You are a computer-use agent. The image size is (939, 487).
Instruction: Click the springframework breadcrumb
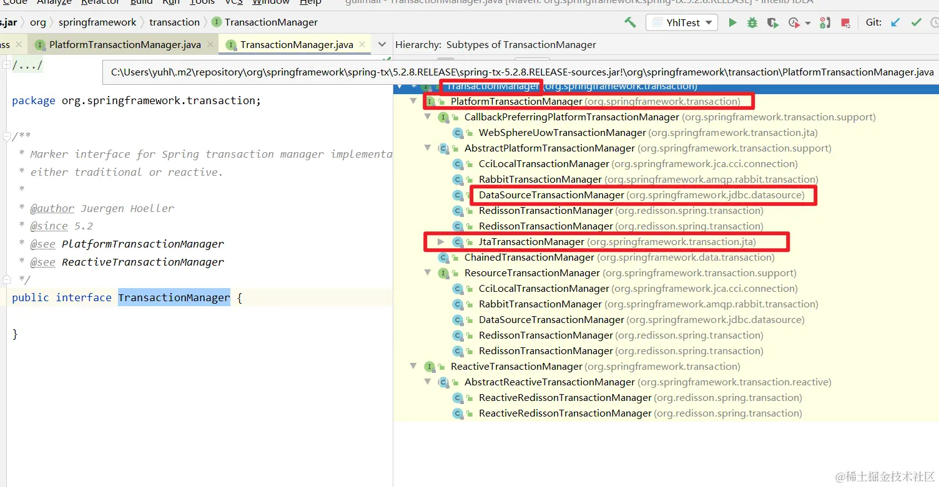97,22
